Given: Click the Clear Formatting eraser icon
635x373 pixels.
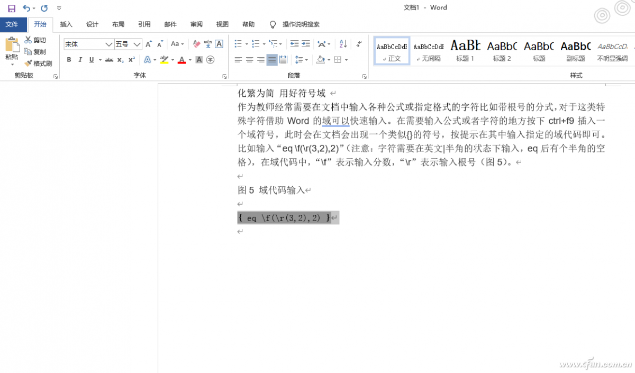Looking at the screenshot, I should [x=197, y=44].
